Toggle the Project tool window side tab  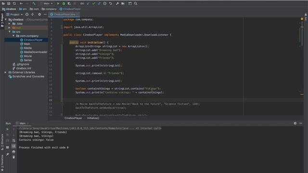click(x=2, y=20)
